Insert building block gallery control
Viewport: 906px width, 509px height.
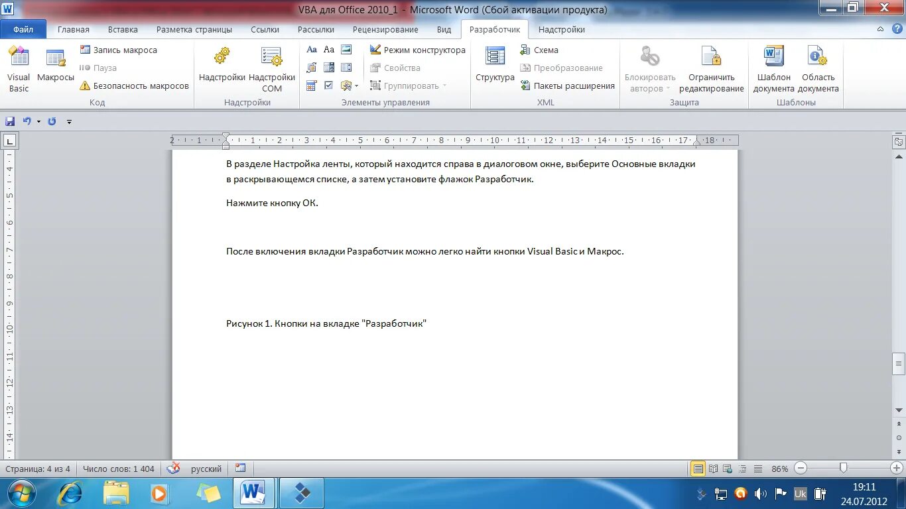312,68
